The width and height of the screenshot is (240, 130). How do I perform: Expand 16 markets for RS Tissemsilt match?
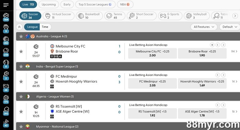(x=234, y=112)
